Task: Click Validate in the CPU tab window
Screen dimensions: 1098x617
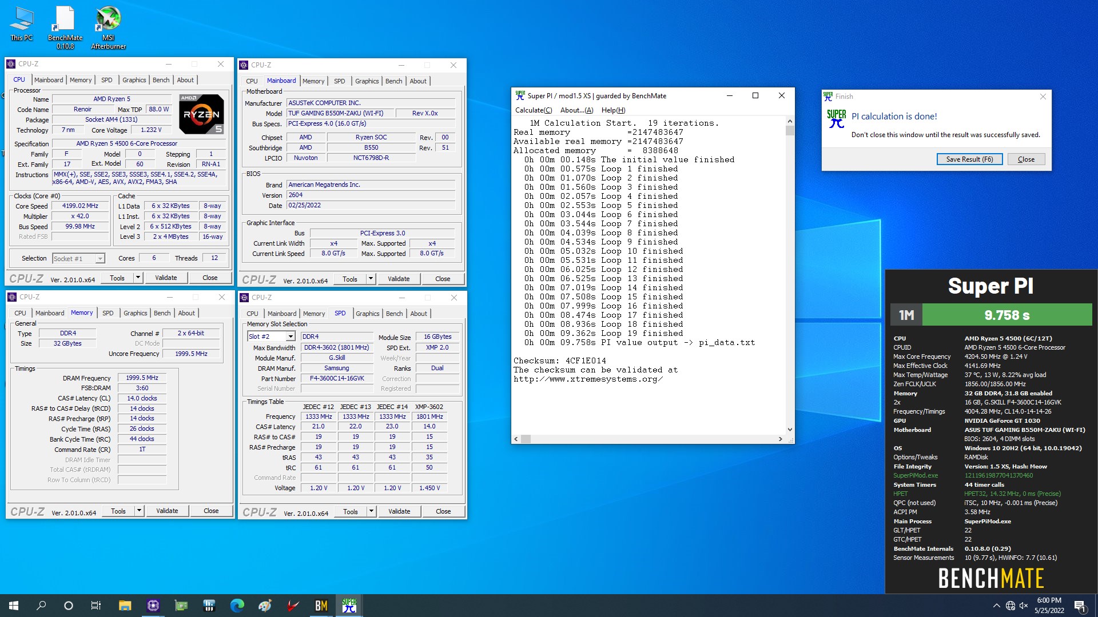Action: (166, 278)
